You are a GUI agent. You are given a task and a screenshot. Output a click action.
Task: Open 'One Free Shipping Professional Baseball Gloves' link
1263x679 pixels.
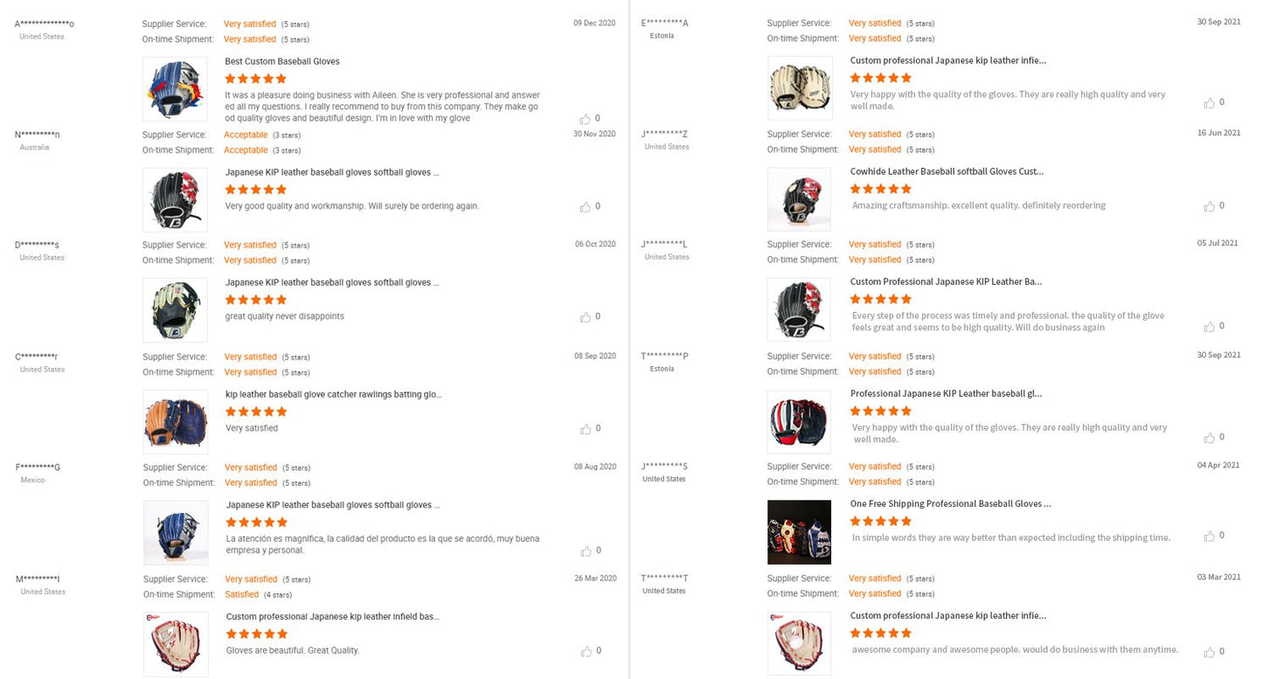[x=951, y=503]
